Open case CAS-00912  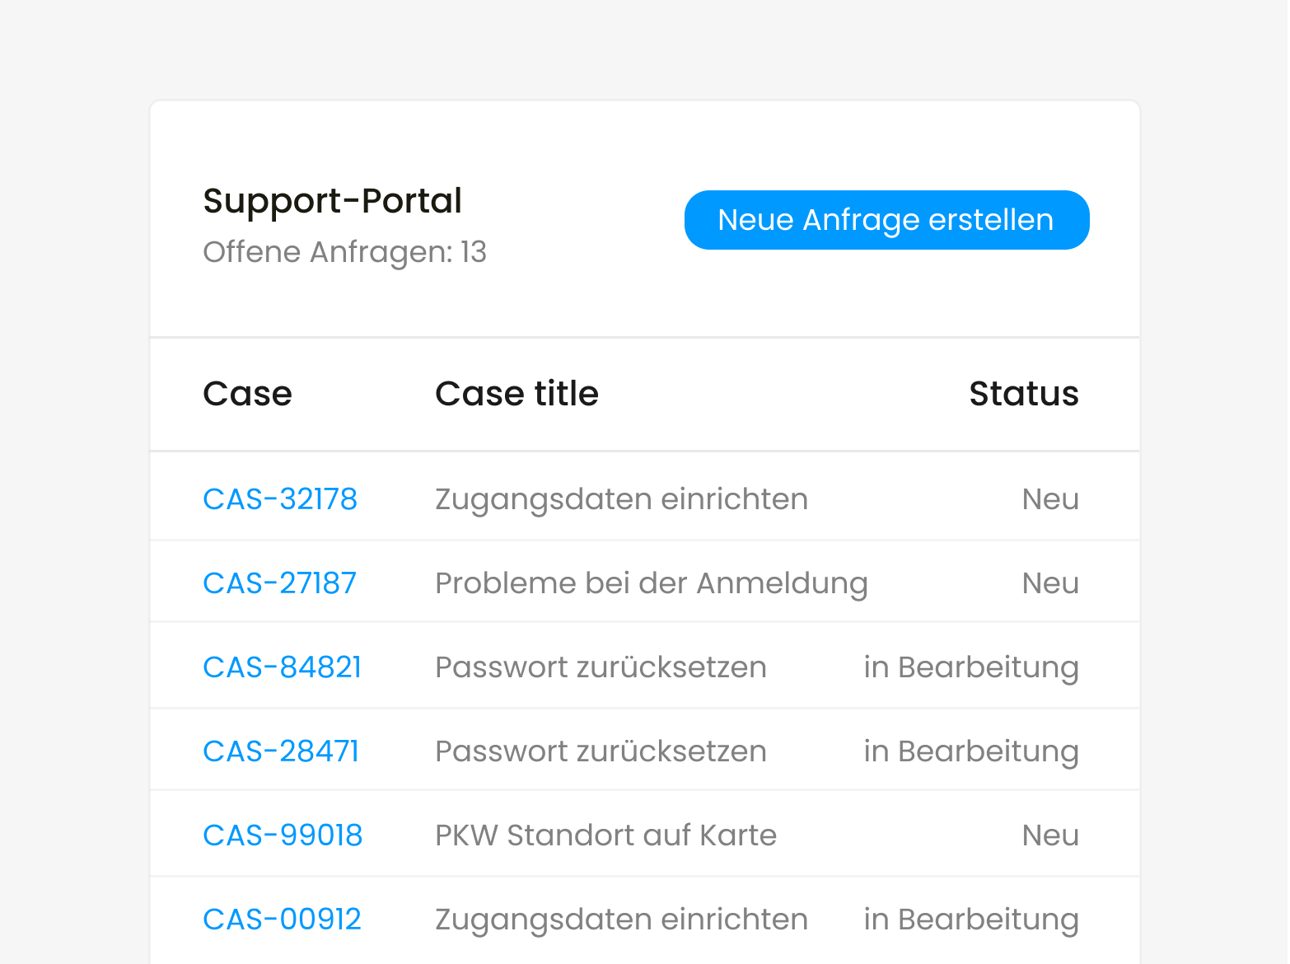coord(283,920)
